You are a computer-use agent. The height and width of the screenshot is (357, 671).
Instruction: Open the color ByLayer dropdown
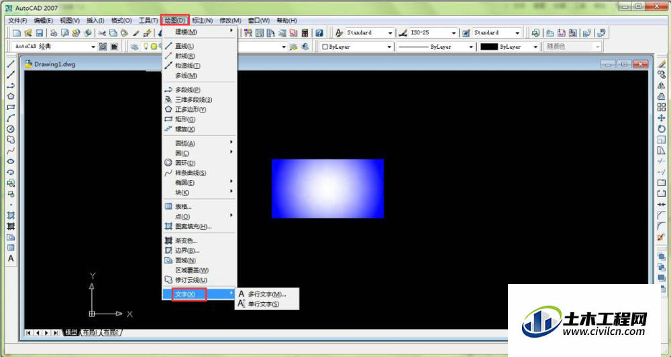(389, 46)
